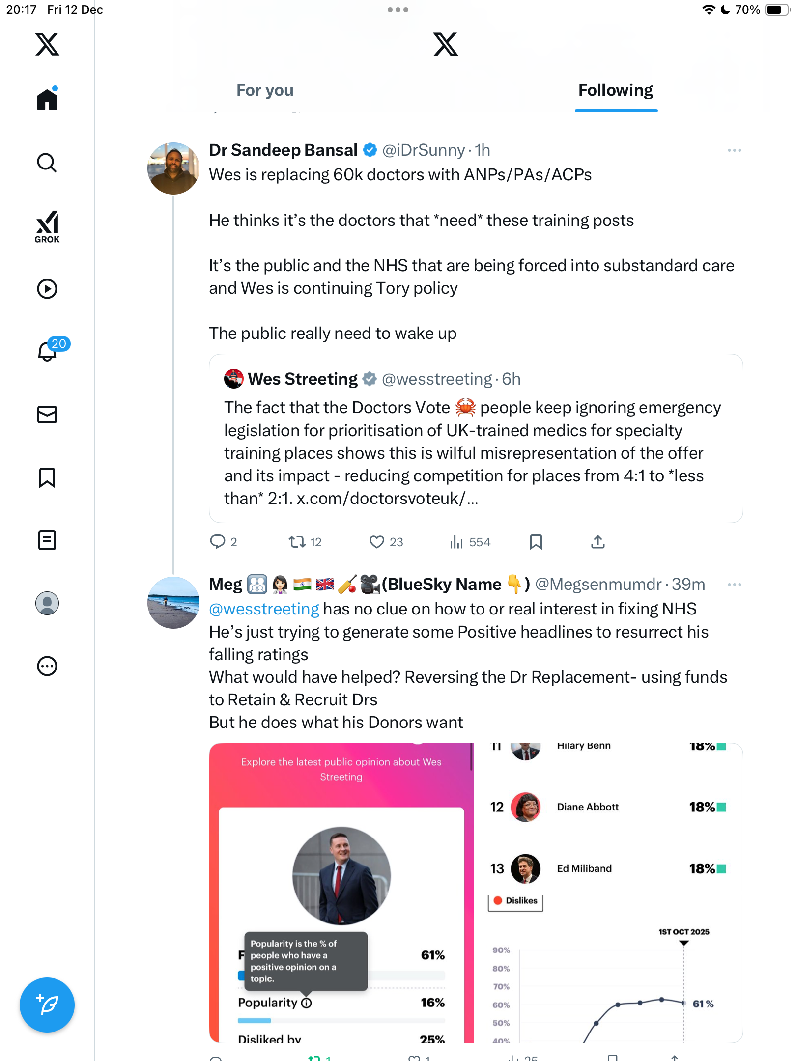
Task: Like Dr Sandeep Bansal's post
Action: pos(377,542)
